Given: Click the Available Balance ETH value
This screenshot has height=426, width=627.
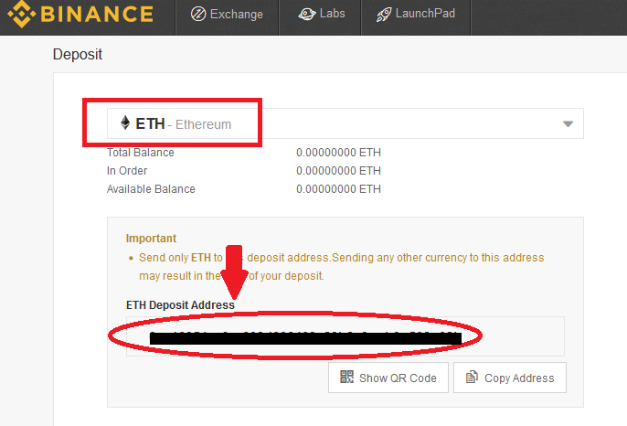Looking at the screenshot, I should pyautogui.click(x=338, y=189).
